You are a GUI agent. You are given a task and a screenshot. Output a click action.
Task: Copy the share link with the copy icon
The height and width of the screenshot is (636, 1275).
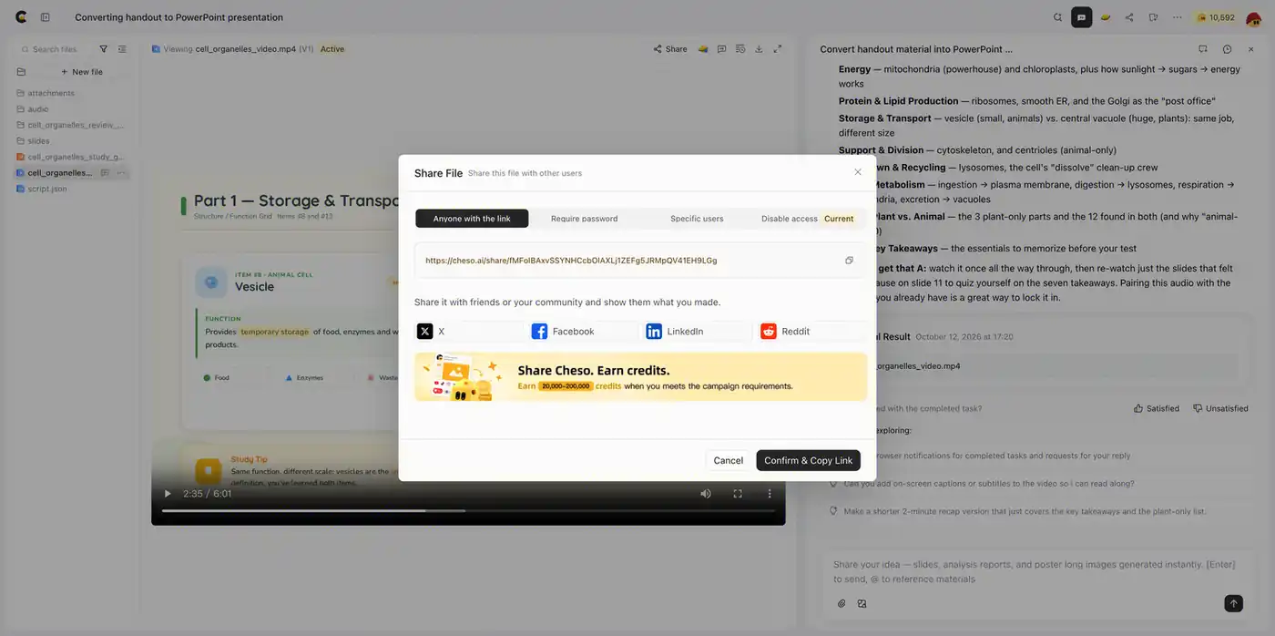point(849,261)
